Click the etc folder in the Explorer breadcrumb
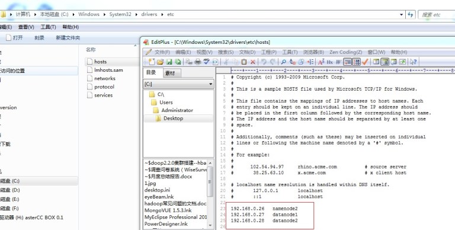 click(x=171, y=14)
